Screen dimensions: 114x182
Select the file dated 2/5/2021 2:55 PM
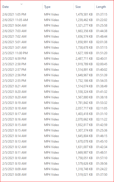coord(57,81)
